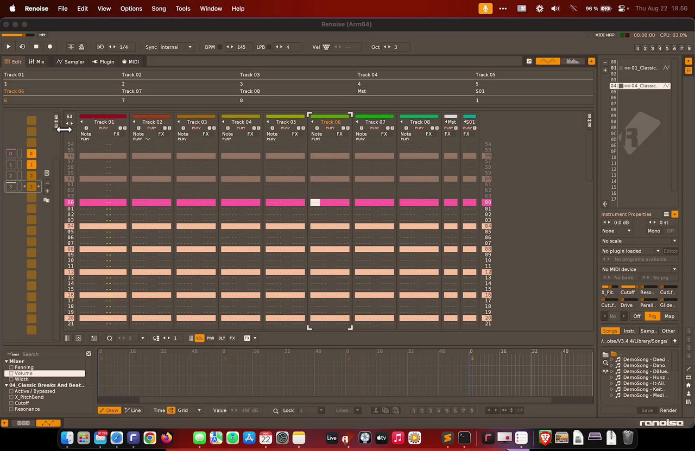The image size is (695, 451).
Task: Toggle the DLY column display
Action: (x=222, y=338)
